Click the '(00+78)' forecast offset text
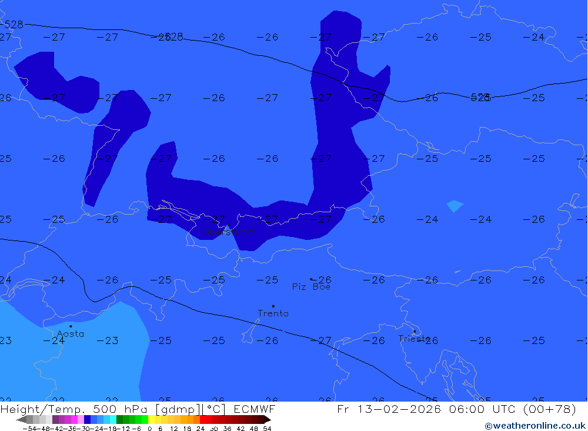Viewport: 588px width, 431px height. click(550, 409)
